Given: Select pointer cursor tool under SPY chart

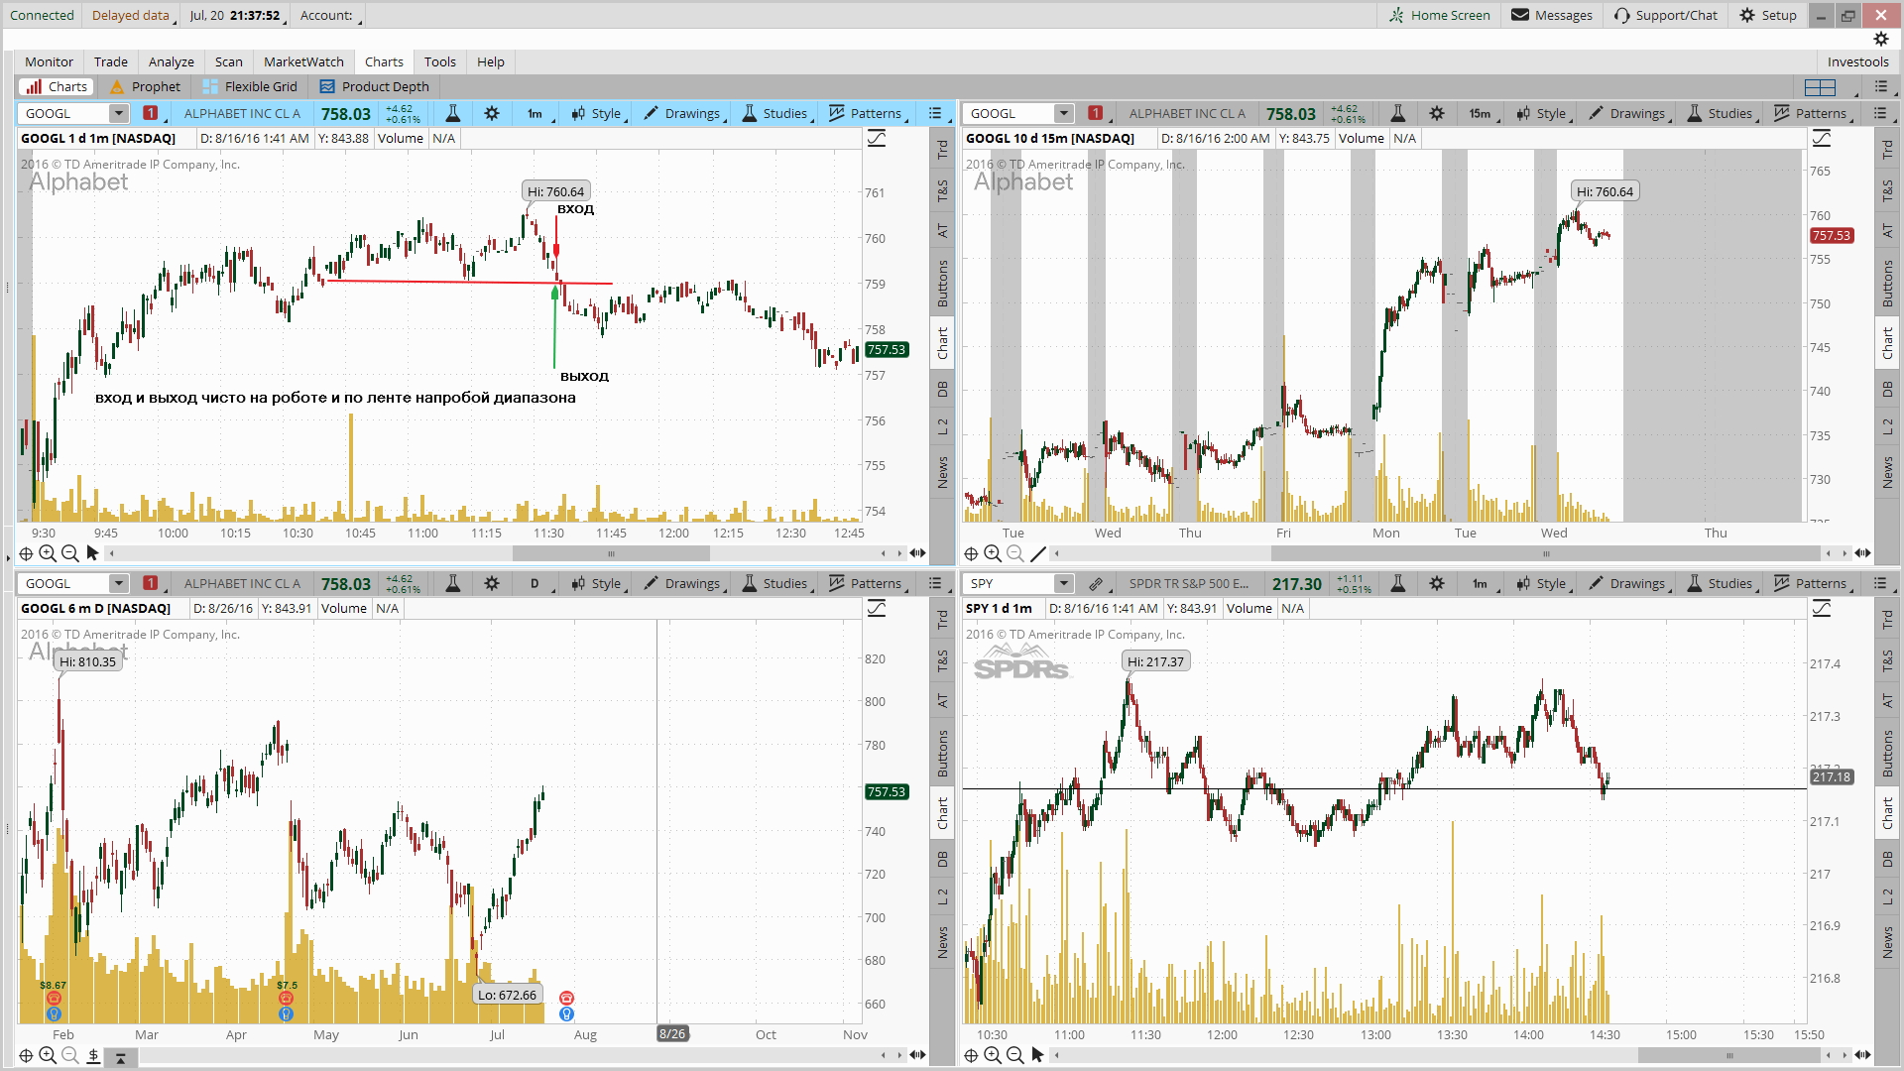Looking at the screenshot, I should (x=1037, y=1055).
